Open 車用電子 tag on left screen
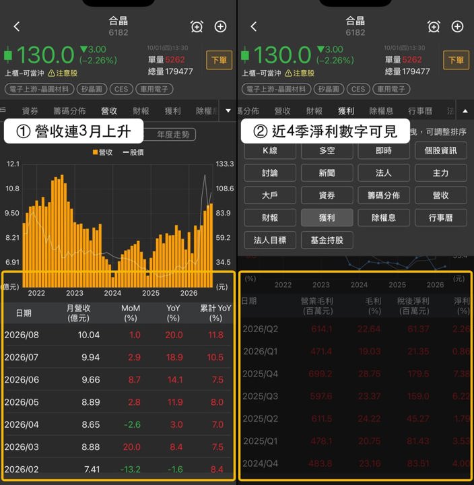Viewport: 474px width, 485px height. [x=154, y=89]
